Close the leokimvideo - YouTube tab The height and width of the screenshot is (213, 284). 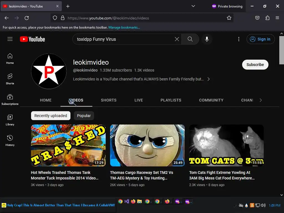coord(57,6)
